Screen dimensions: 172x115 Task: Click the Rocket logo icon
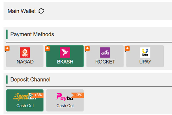click(105, 53)
